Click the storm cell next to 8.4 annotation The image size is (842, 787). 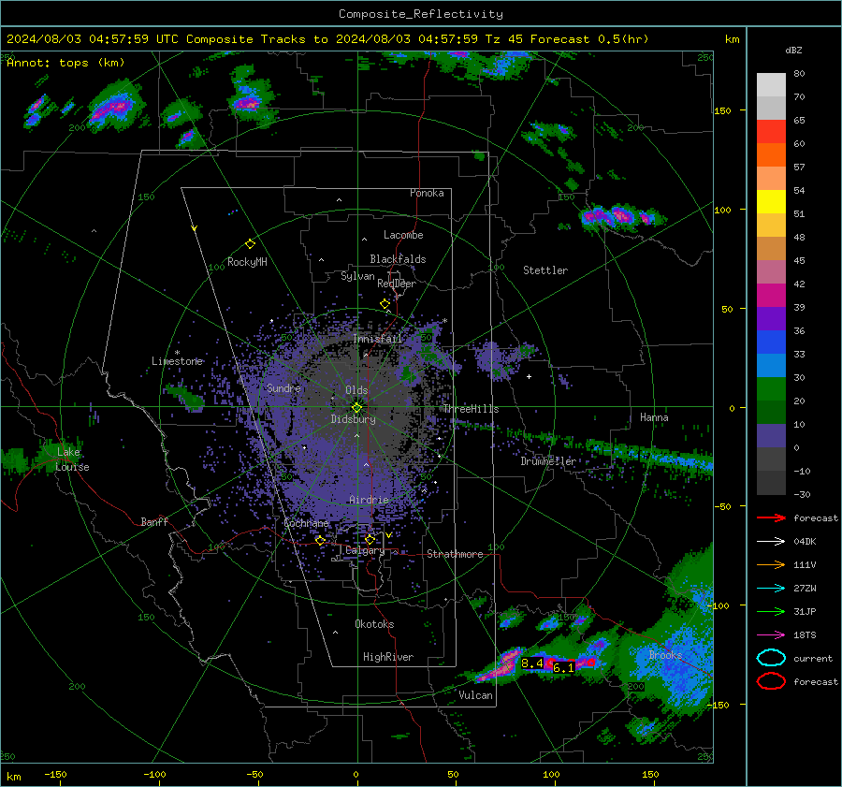coord(502,666)
